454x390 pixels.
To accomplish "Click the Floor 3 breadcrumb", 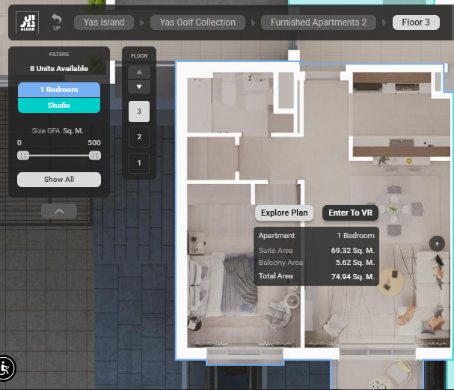I will pos(416,22).
